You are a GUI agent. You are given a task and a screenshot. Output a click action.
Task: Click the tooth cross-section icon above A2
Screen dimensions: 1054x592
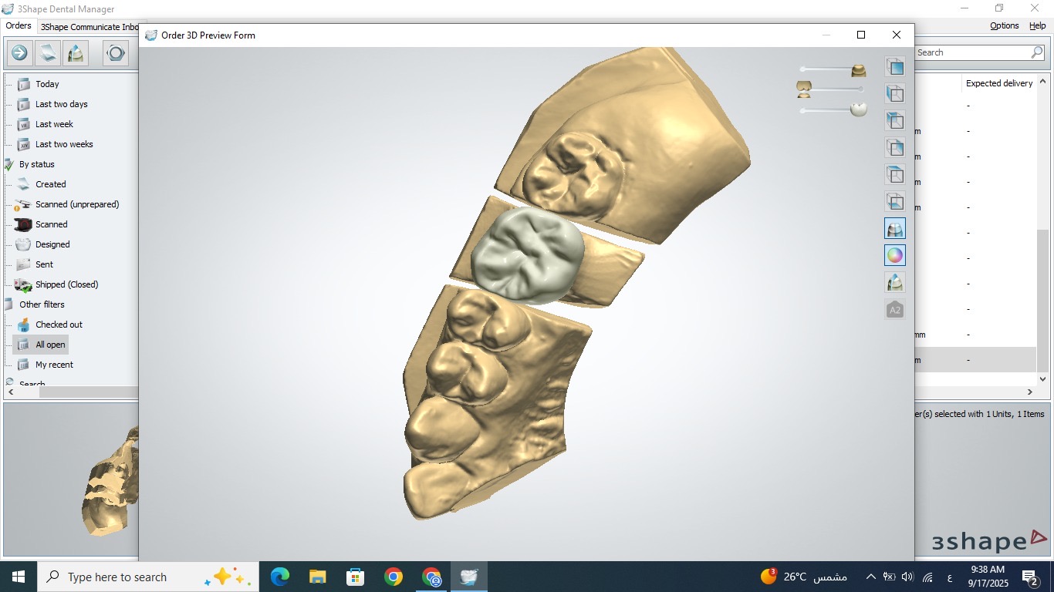tap(895, 282)
